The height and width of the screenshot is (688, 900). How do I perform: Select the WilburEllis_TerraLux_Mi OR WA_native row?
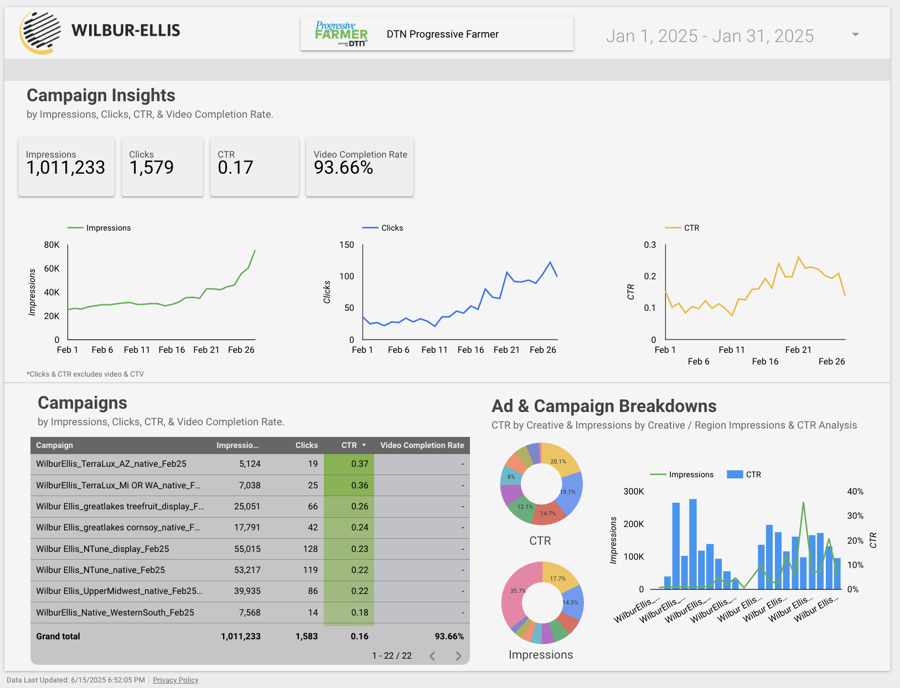point(250,485)
